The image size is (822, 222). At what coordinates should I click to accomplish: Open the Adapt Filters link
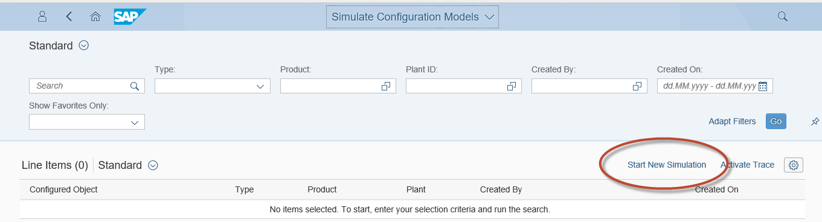click(x=732, y=121)
